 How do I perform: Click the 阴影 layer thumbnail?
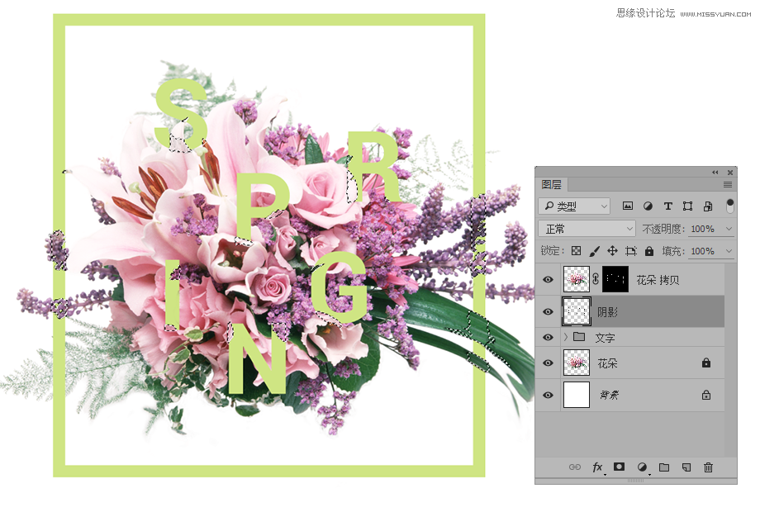577,311
